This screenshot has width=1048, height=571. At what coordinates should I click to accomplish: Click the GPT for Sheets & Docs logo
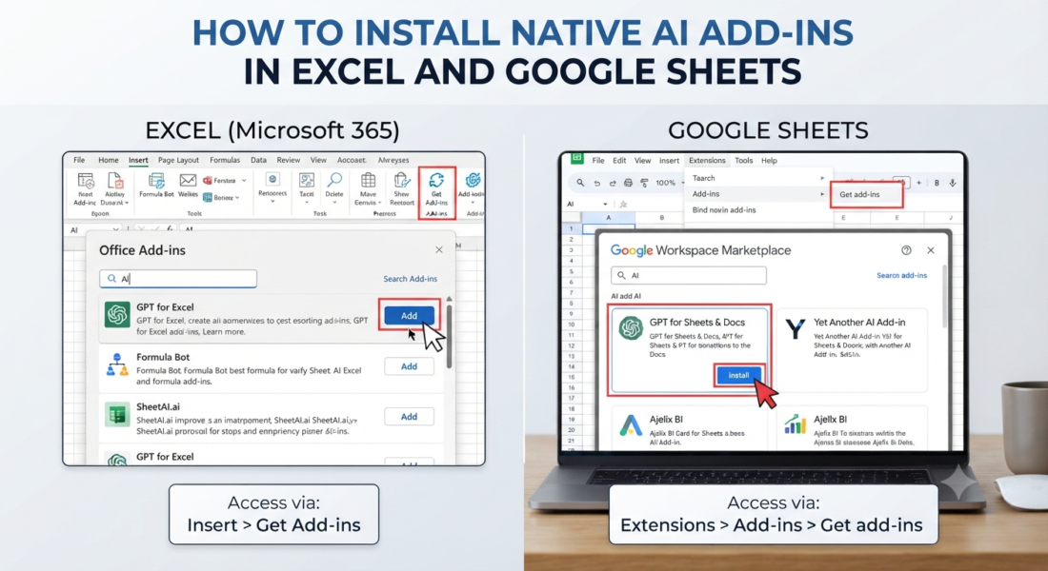point(631,328)
